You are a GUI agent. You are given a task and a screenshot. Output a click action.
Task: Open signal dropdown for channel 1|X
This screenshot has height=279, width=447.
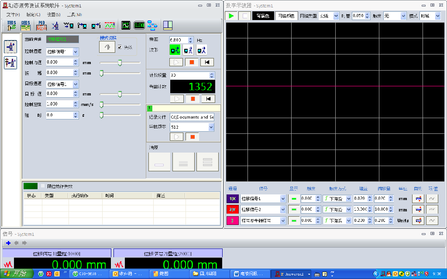283,198
